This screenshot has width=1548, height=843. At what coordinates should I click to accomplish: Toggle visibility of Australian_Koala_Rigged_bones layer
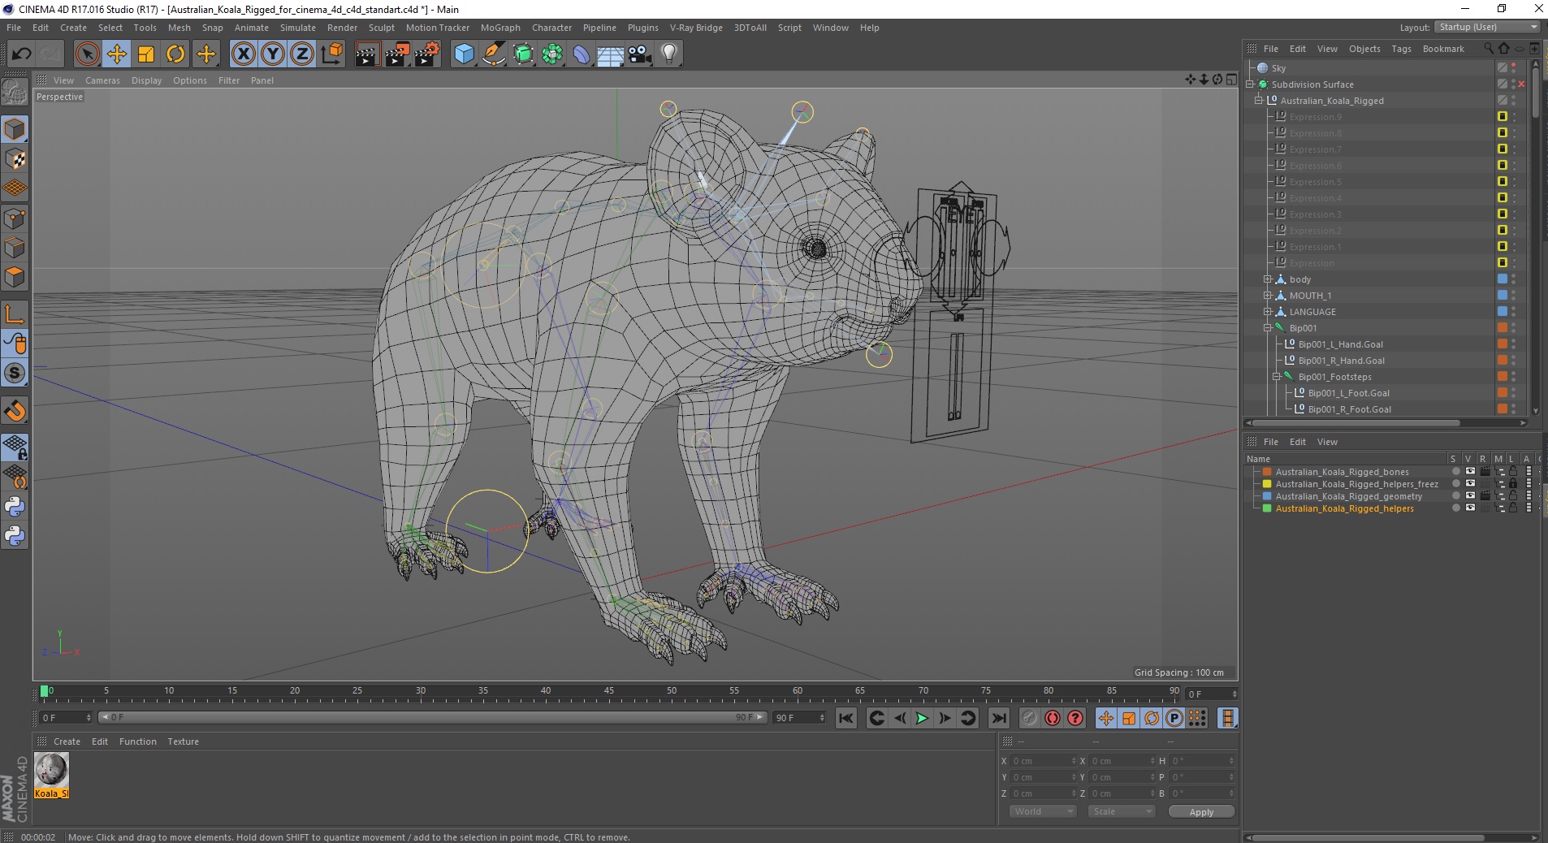tap(1470, 472)
